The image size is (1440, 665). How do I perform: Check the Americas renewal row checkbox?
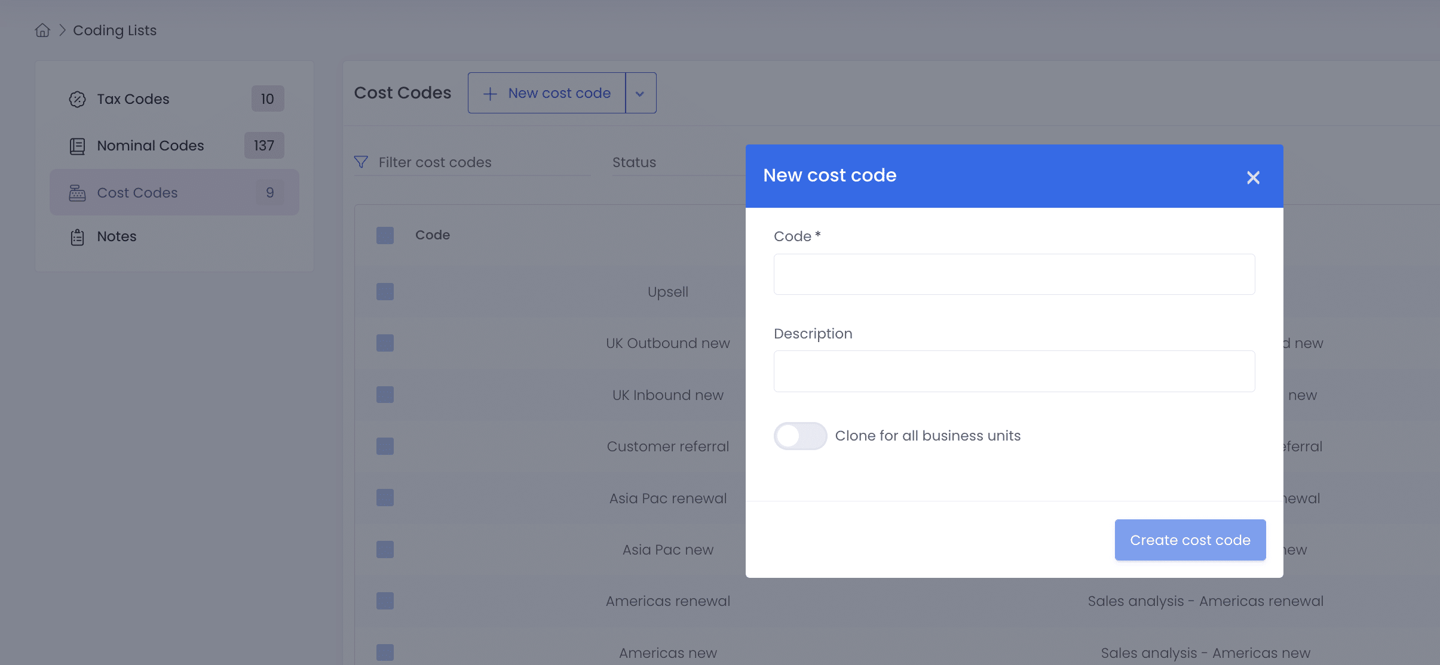(385, 601)
